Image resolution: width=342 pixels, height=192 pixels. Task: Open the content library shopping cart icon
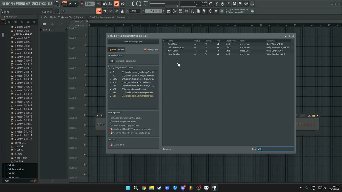click(x=221, y=11)
